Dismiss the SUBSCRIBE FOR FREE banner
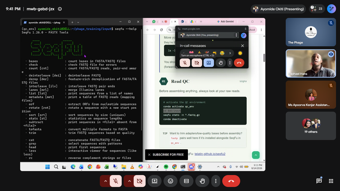340x191 pixels. pyautogui.click(x=149, y=155)
